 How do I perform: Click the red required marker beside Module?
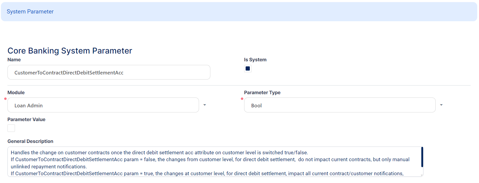point(5,99)
